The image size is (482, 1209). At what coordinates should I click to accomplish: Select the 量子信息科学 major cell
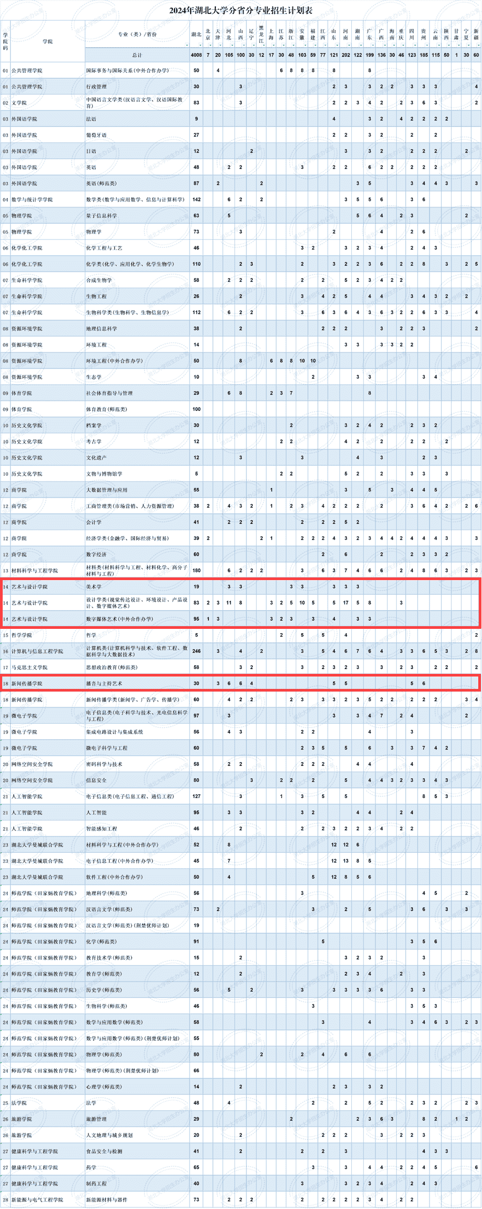pos(137,215)
